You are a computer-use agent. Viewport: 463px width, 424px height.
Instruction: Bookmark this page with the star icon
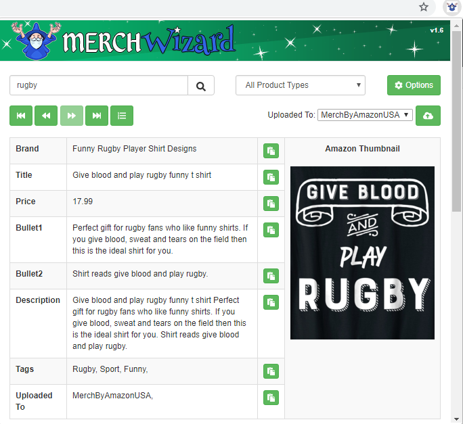[x=424, y=7]
